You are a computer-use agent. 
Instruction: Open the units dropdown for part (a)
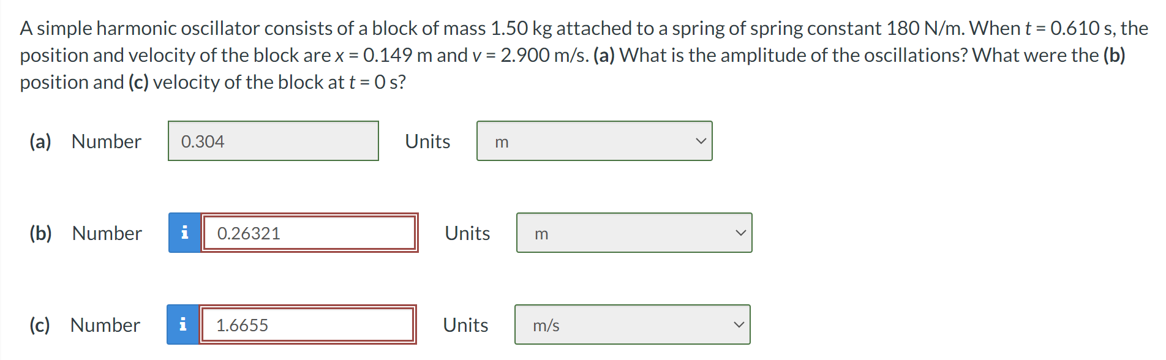pos(593,141)
